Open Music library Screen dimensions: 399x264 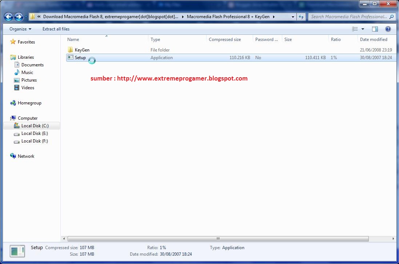pyautogui.click(x=27, y=73)
